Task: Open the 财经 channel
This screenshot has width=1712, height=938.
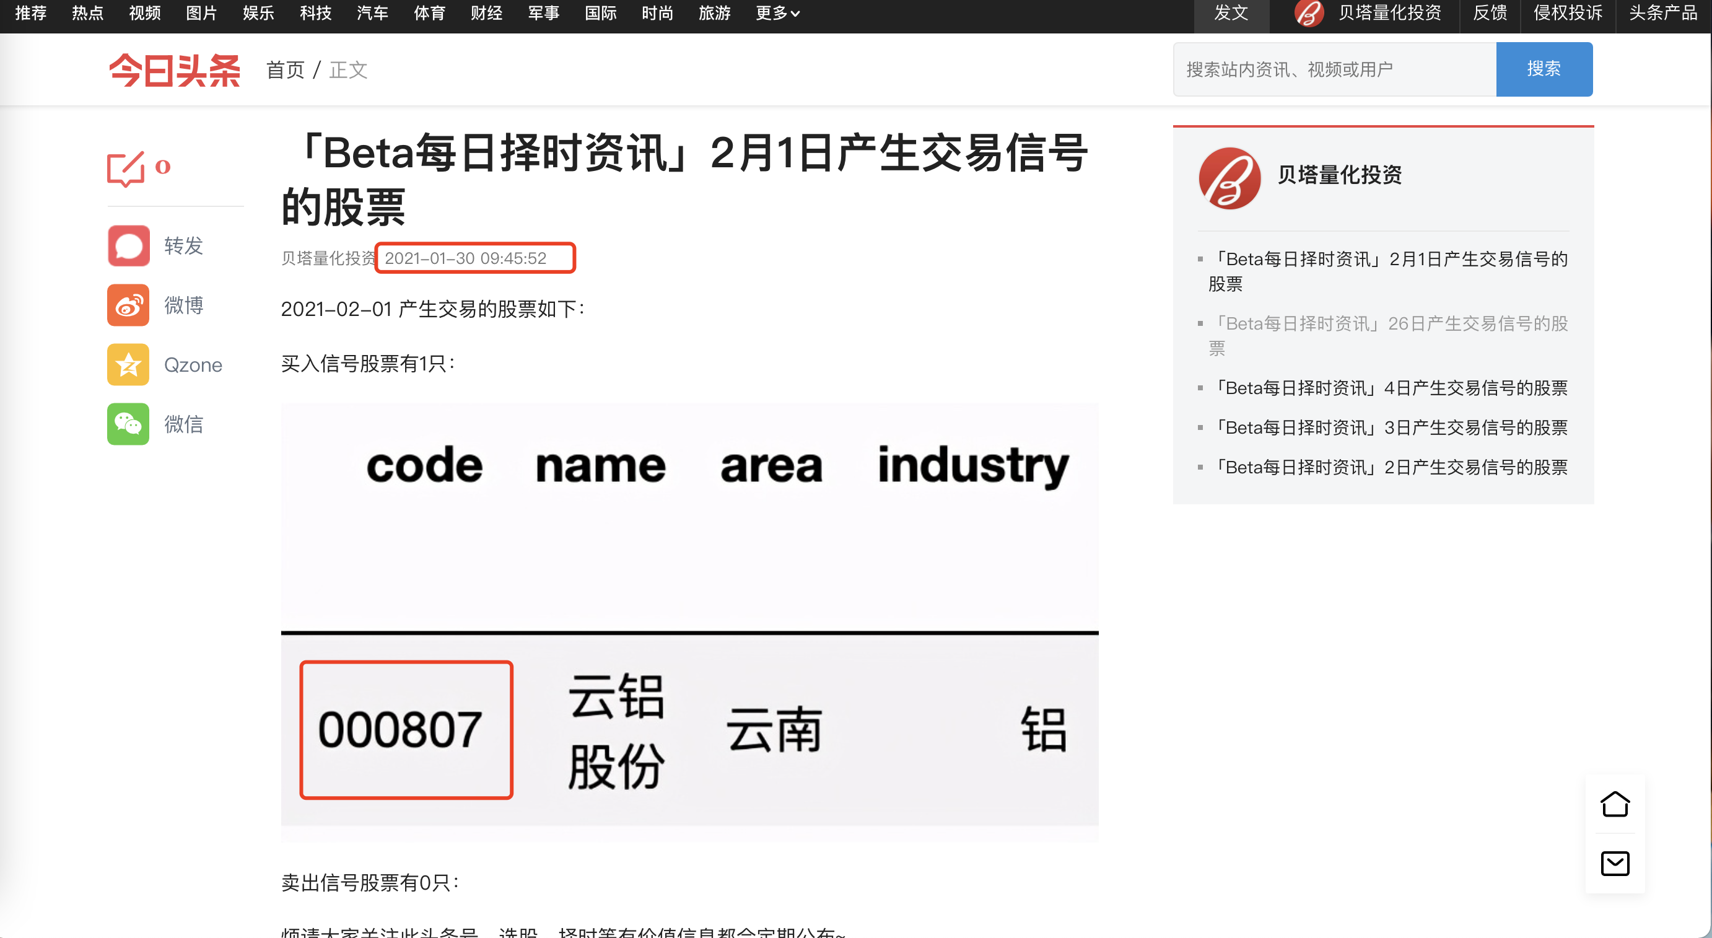Action: click(x=486, y=12)
